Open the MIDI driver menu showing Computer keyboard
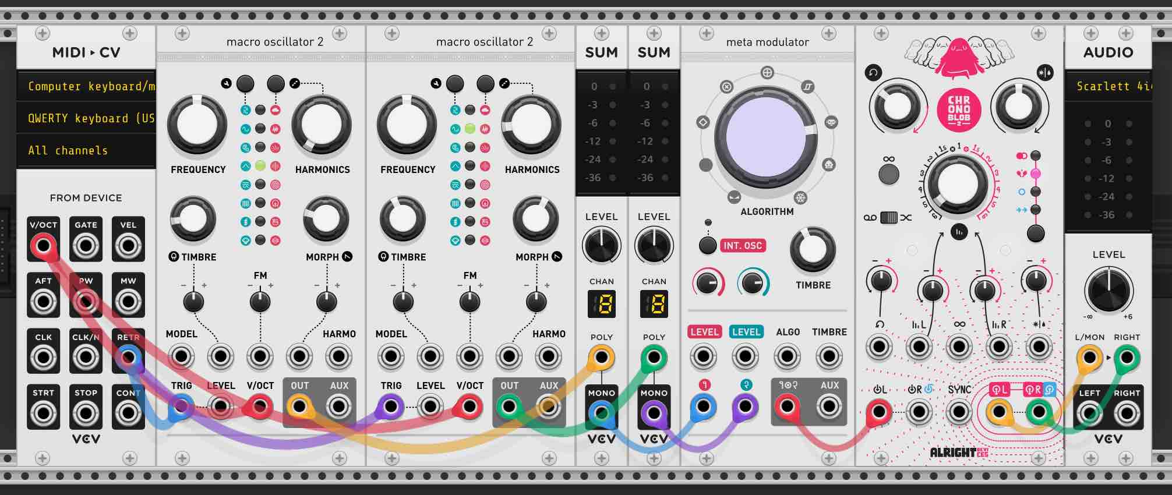Screen dimensions: 1172x495 click(86, 86)
